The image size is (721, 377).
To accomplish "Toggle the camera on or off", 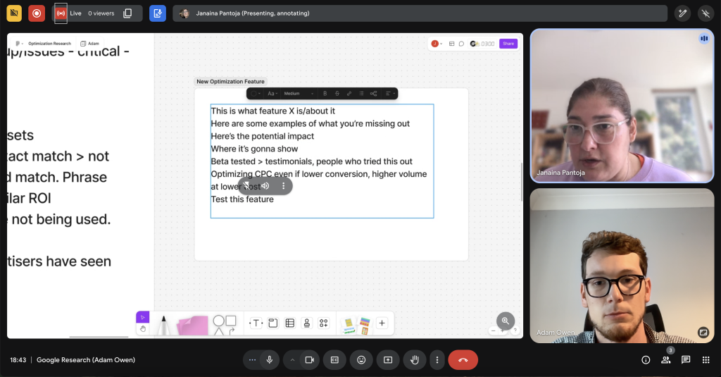I will click(308, 360).
